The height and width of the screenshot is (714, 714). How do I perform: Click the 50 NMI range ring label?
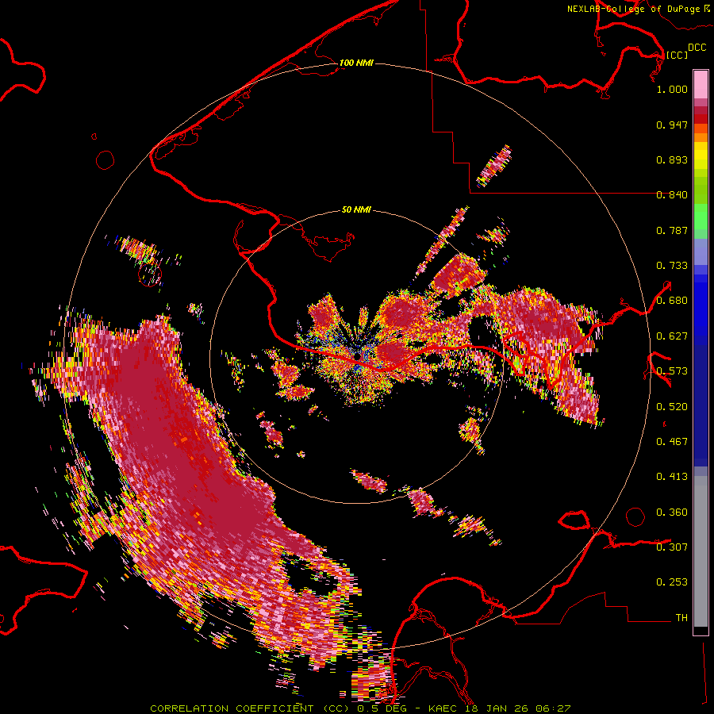click(x=356, y=209)
